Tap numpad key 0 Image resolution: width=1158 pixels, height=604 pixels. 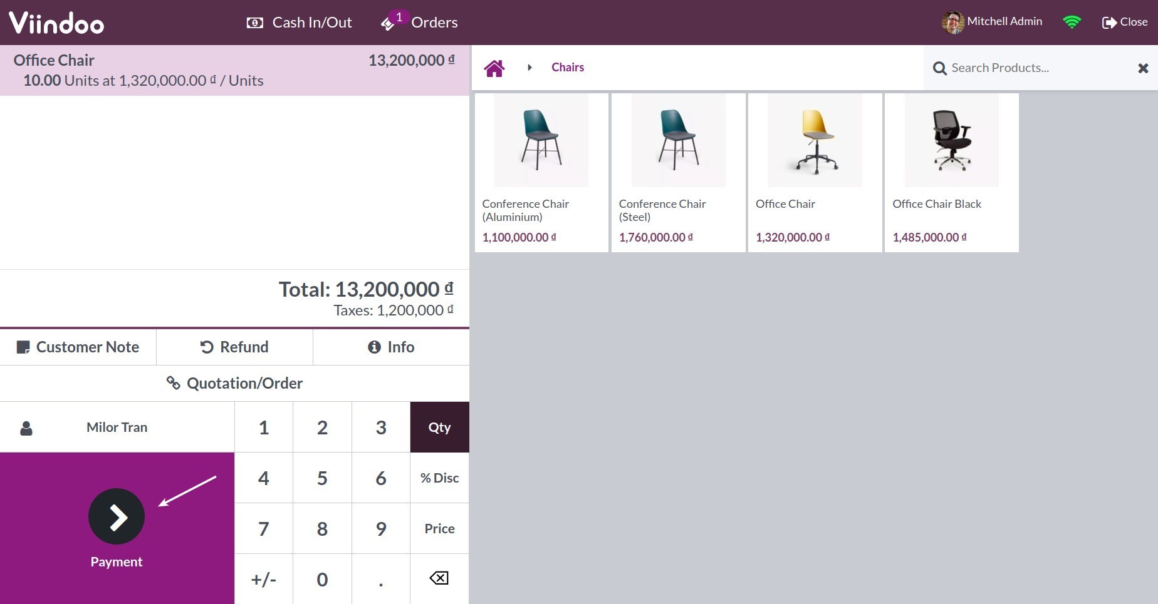coord(322,579)
